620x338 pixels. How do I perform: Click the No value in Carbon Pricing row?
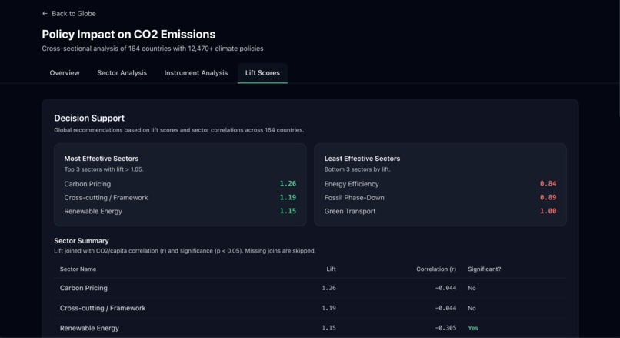(x=472, y=288)
